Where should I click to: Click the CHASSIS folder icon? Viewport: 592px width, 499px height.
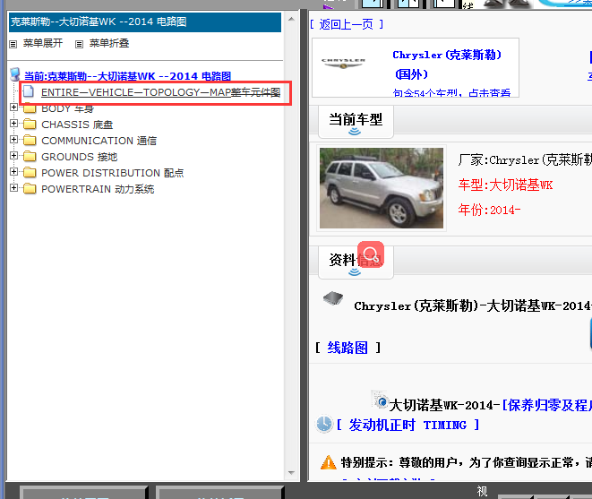[30, 125]
